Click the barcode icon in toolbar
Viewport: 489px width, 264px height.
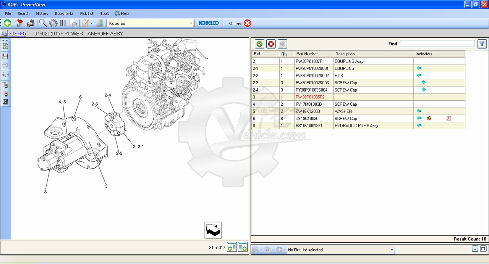point(63,23)
